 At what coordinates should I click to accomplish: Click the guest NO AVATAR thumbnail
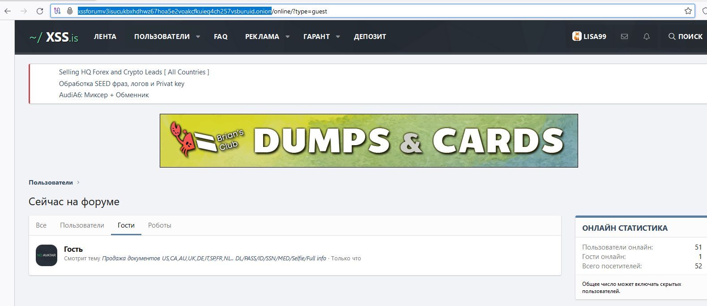[x=47, y=255]
